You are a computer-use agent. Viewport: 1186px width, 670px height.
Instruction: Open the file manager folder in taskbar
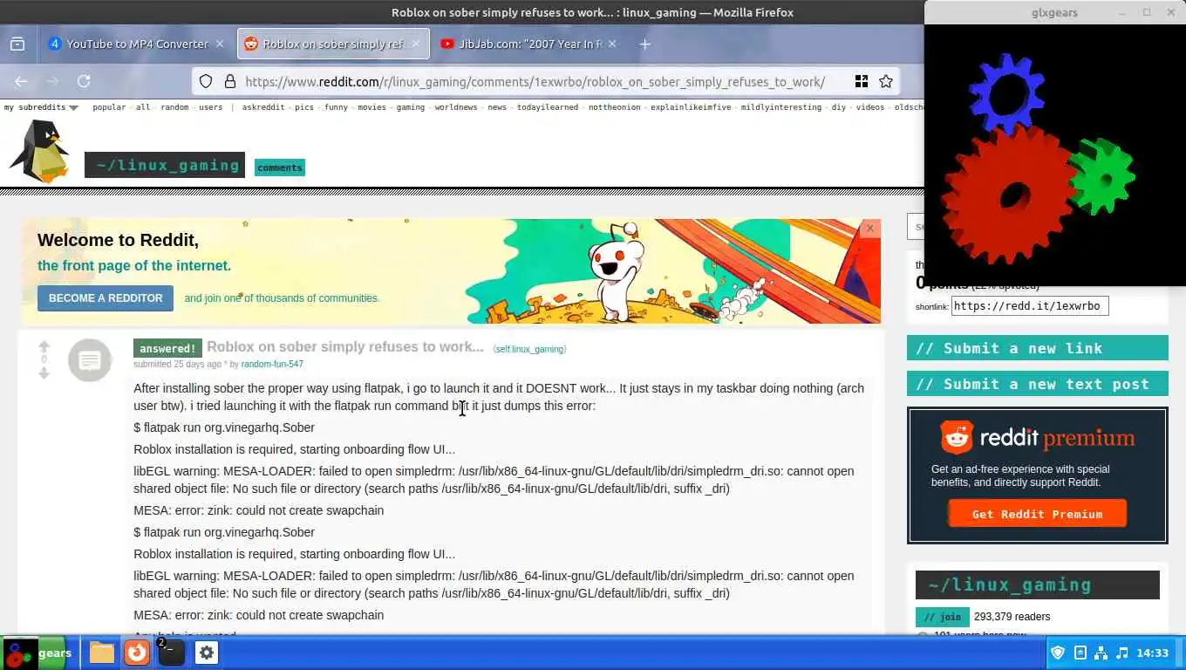pos(102,653)
